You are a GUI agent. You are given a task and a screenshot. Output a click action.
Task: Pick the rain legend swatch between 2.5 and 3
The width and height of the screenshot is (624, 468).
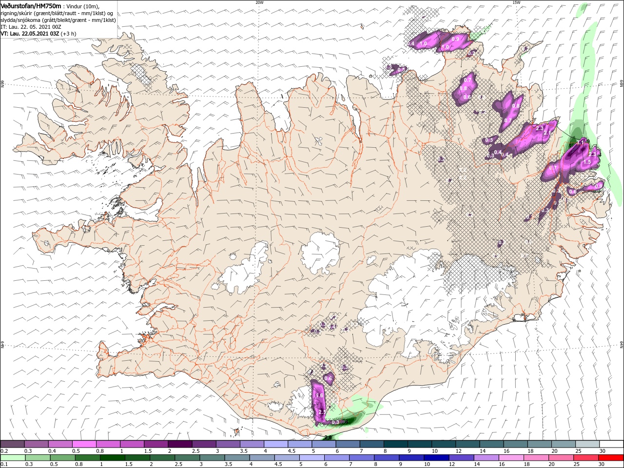pos(187,458)
